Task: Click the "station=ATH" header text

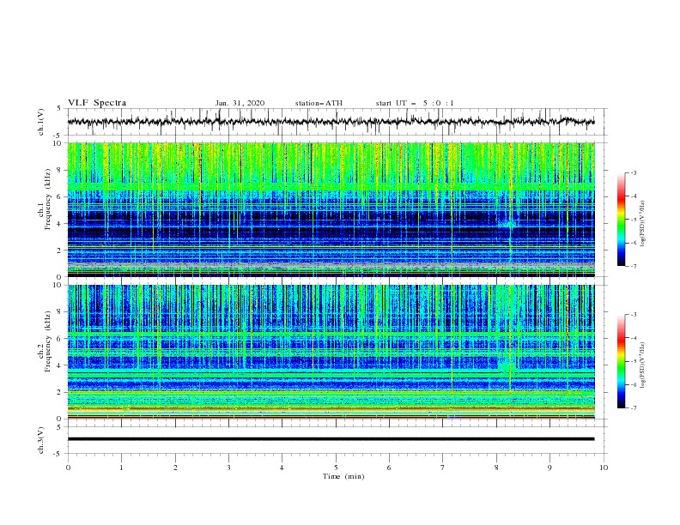Action: pyautogui.click(x=319, y=103)
